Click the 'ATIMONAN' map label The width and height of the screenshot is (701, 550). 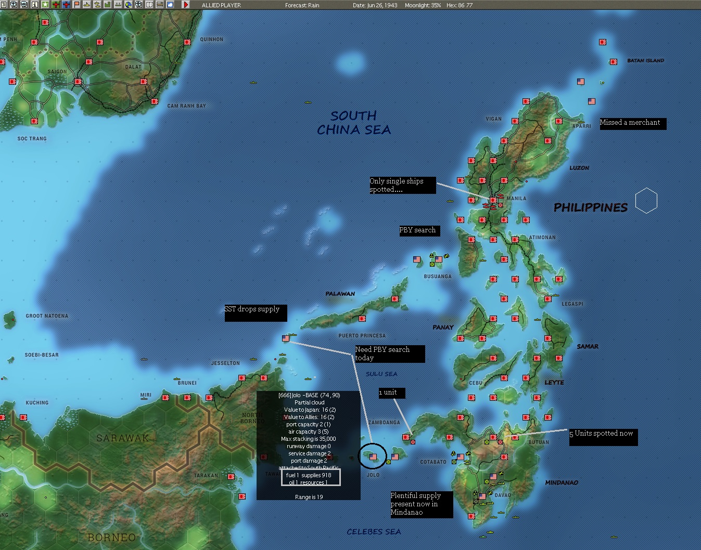pos(542,238)
